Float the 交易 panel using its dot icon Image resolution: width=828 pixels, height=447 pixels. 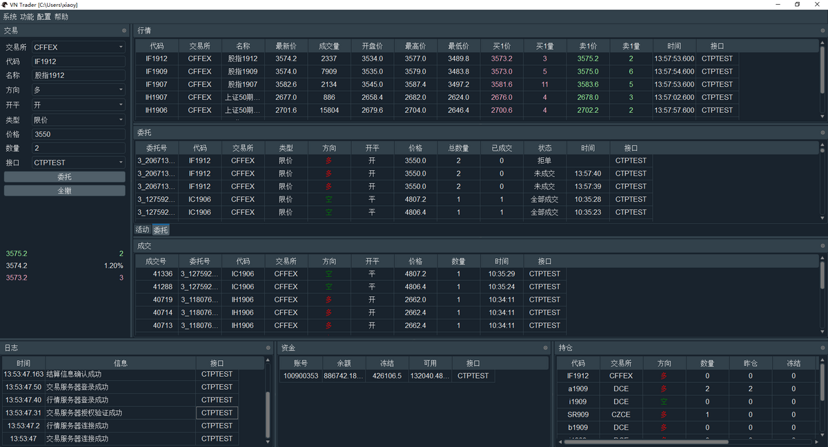pos(124,30)
